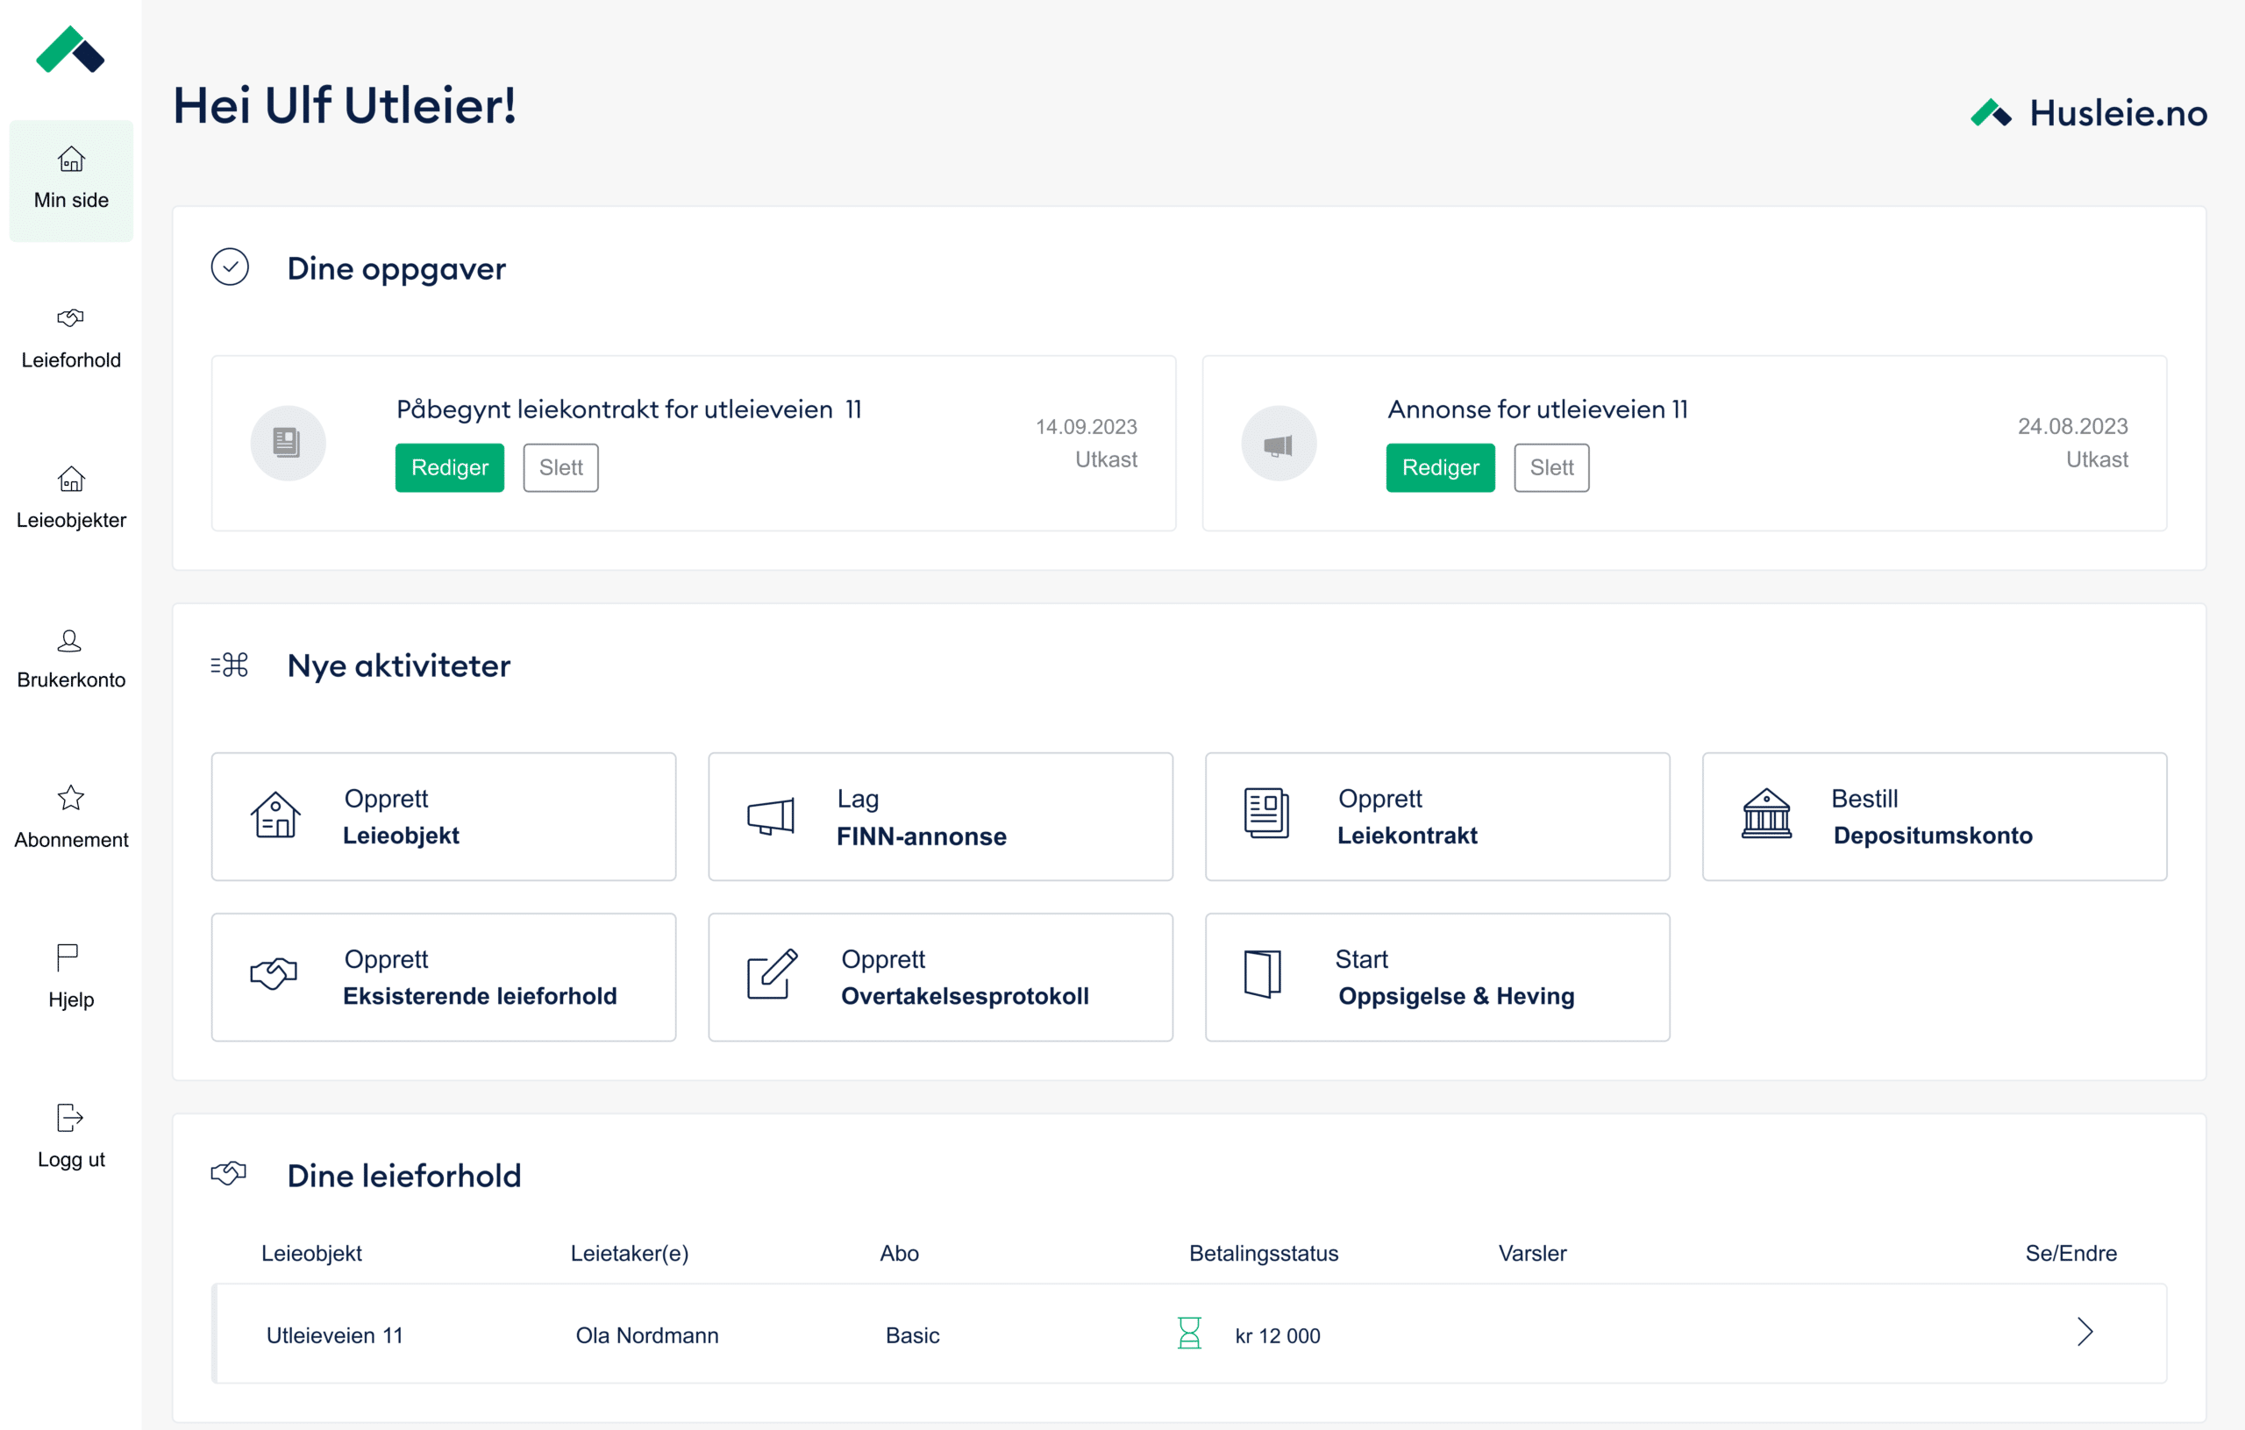Click Opprett Overtakelsesprotokoll tile
Image resolution: width=2245 pixels, height=1430 pixels.
[940, 977]
